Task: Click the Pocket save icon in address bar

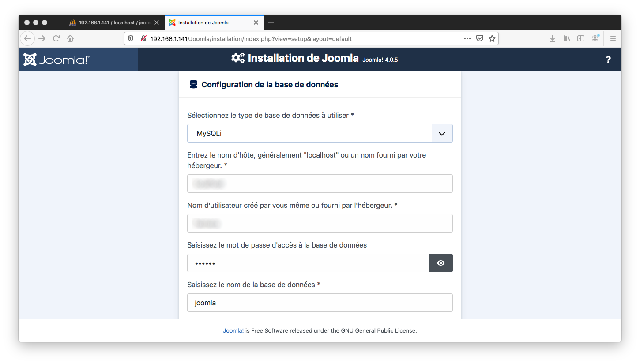Action: pos(480,38)
